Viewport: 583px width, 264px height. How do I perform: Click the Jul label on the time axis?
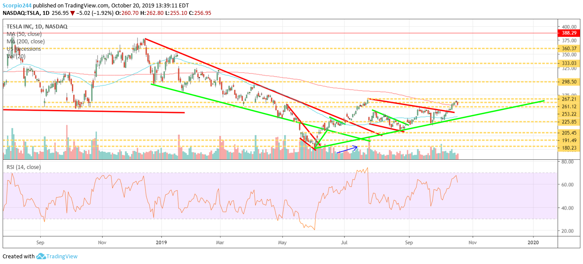click(x=345, y=242)
